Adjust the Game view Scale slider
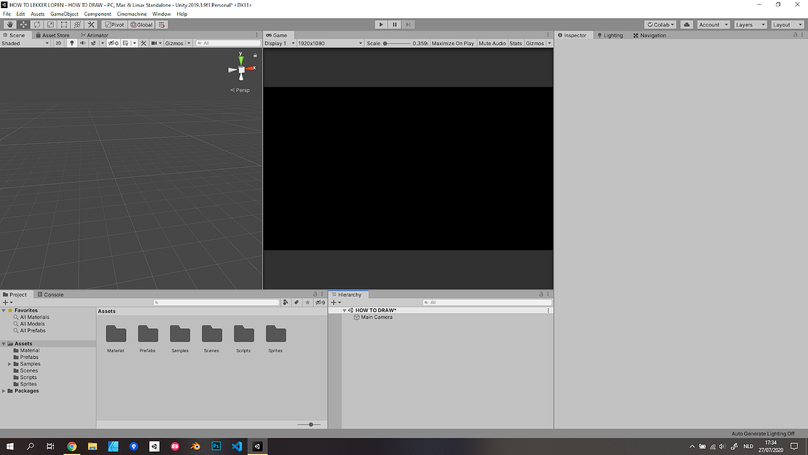 click(397, 43)
